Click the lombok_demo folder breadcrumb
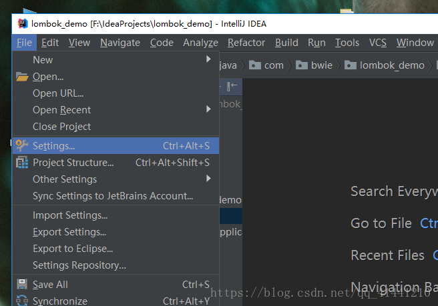Viewport: 438px width, 306px height. pos(385,65)
